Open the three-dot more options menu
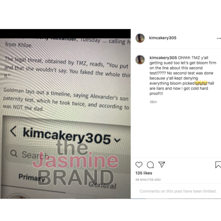 (219, 38)
